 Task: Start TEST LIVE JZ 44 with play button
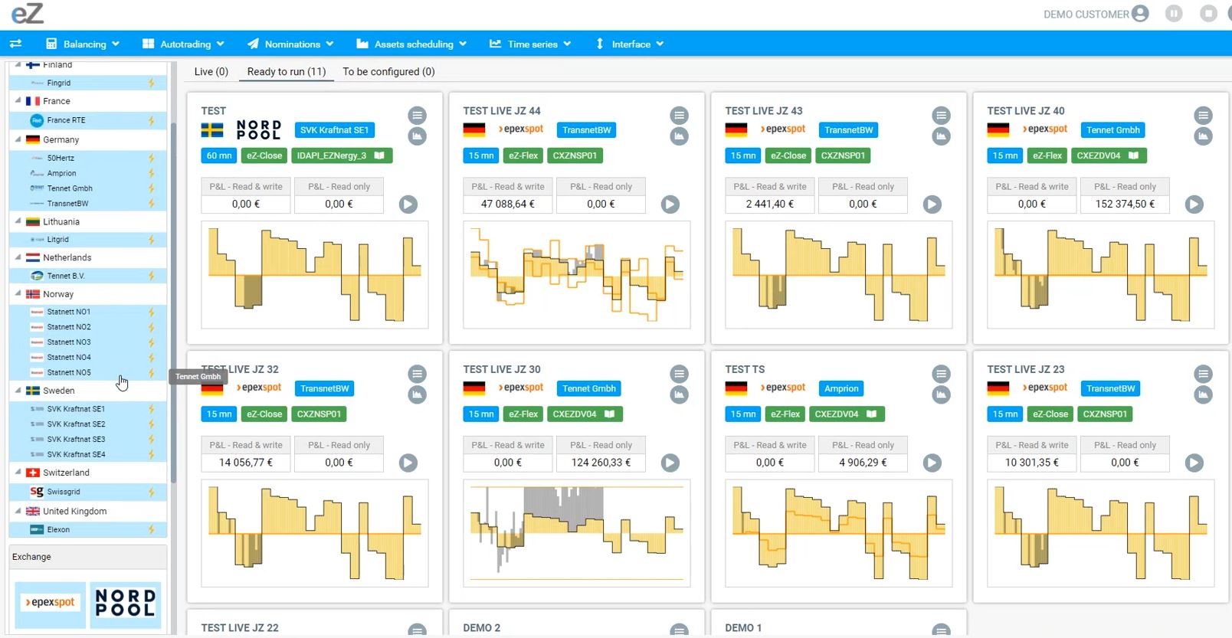pyautogui.click(x=670, y=204)
